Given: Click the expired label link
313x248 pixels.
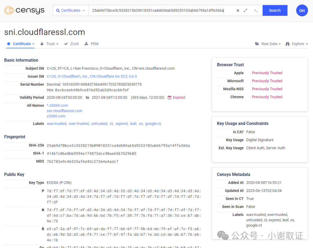Looking at the screenshot, I should (121, 124).
